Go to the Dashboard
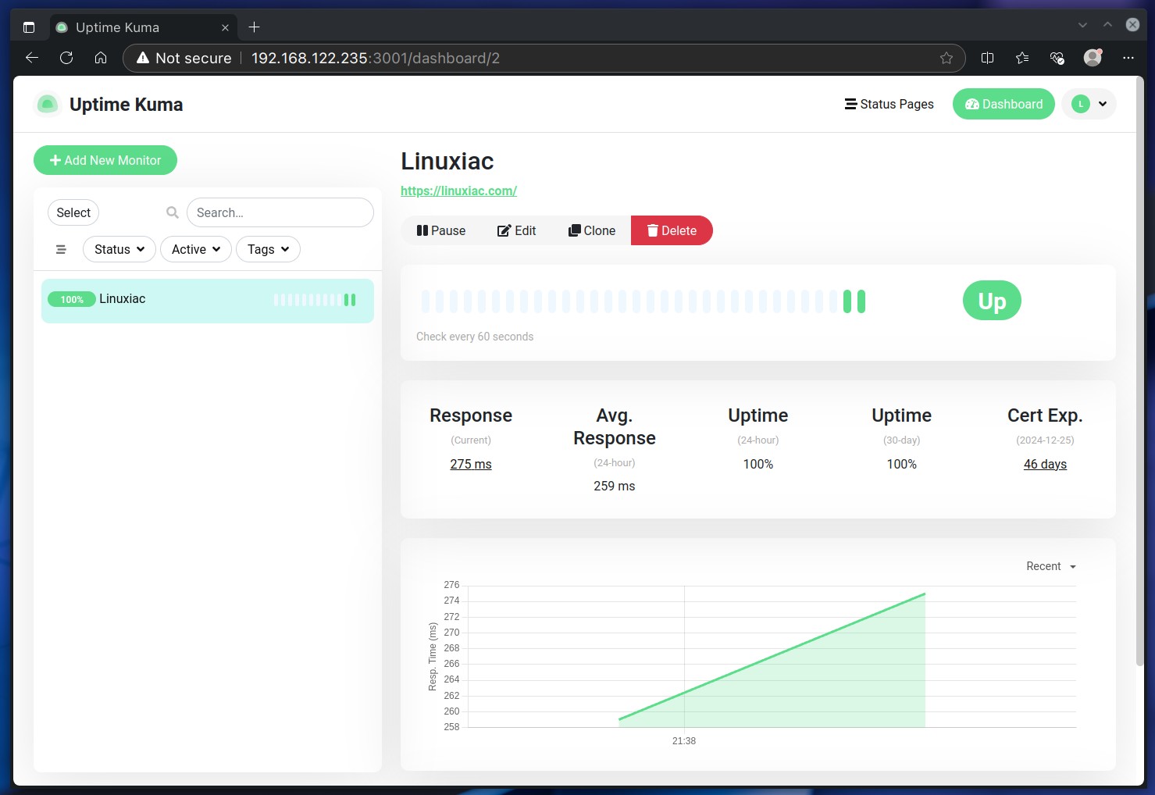The height and width of the screenshot is (795, 1155). [1003, 104]
